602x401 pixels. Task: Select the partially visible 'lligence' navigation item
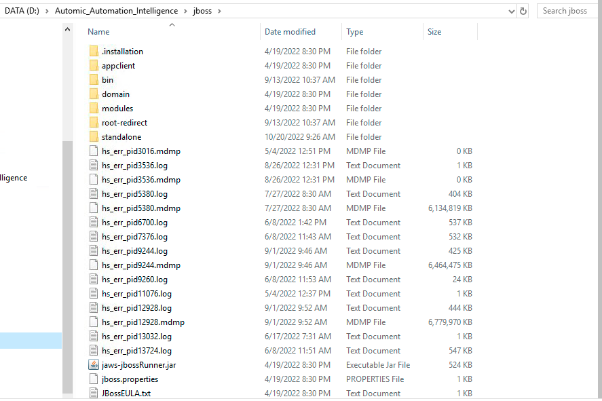click(x=14, y=178)
